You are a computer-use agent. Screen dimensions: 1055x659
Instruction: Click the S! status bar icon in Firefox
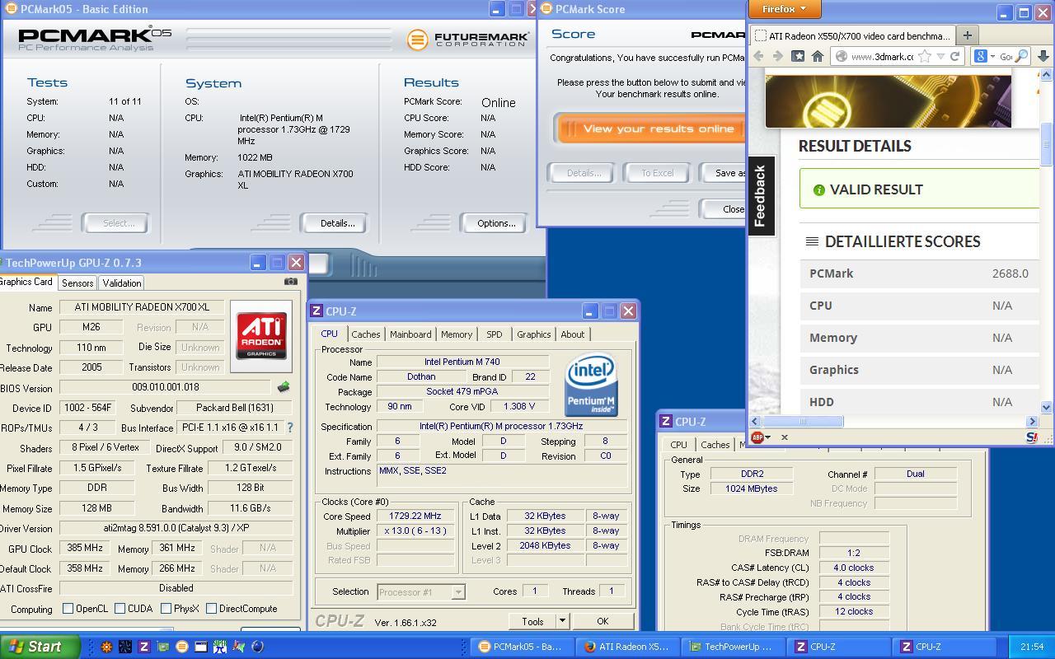(x=1031, y=437)
